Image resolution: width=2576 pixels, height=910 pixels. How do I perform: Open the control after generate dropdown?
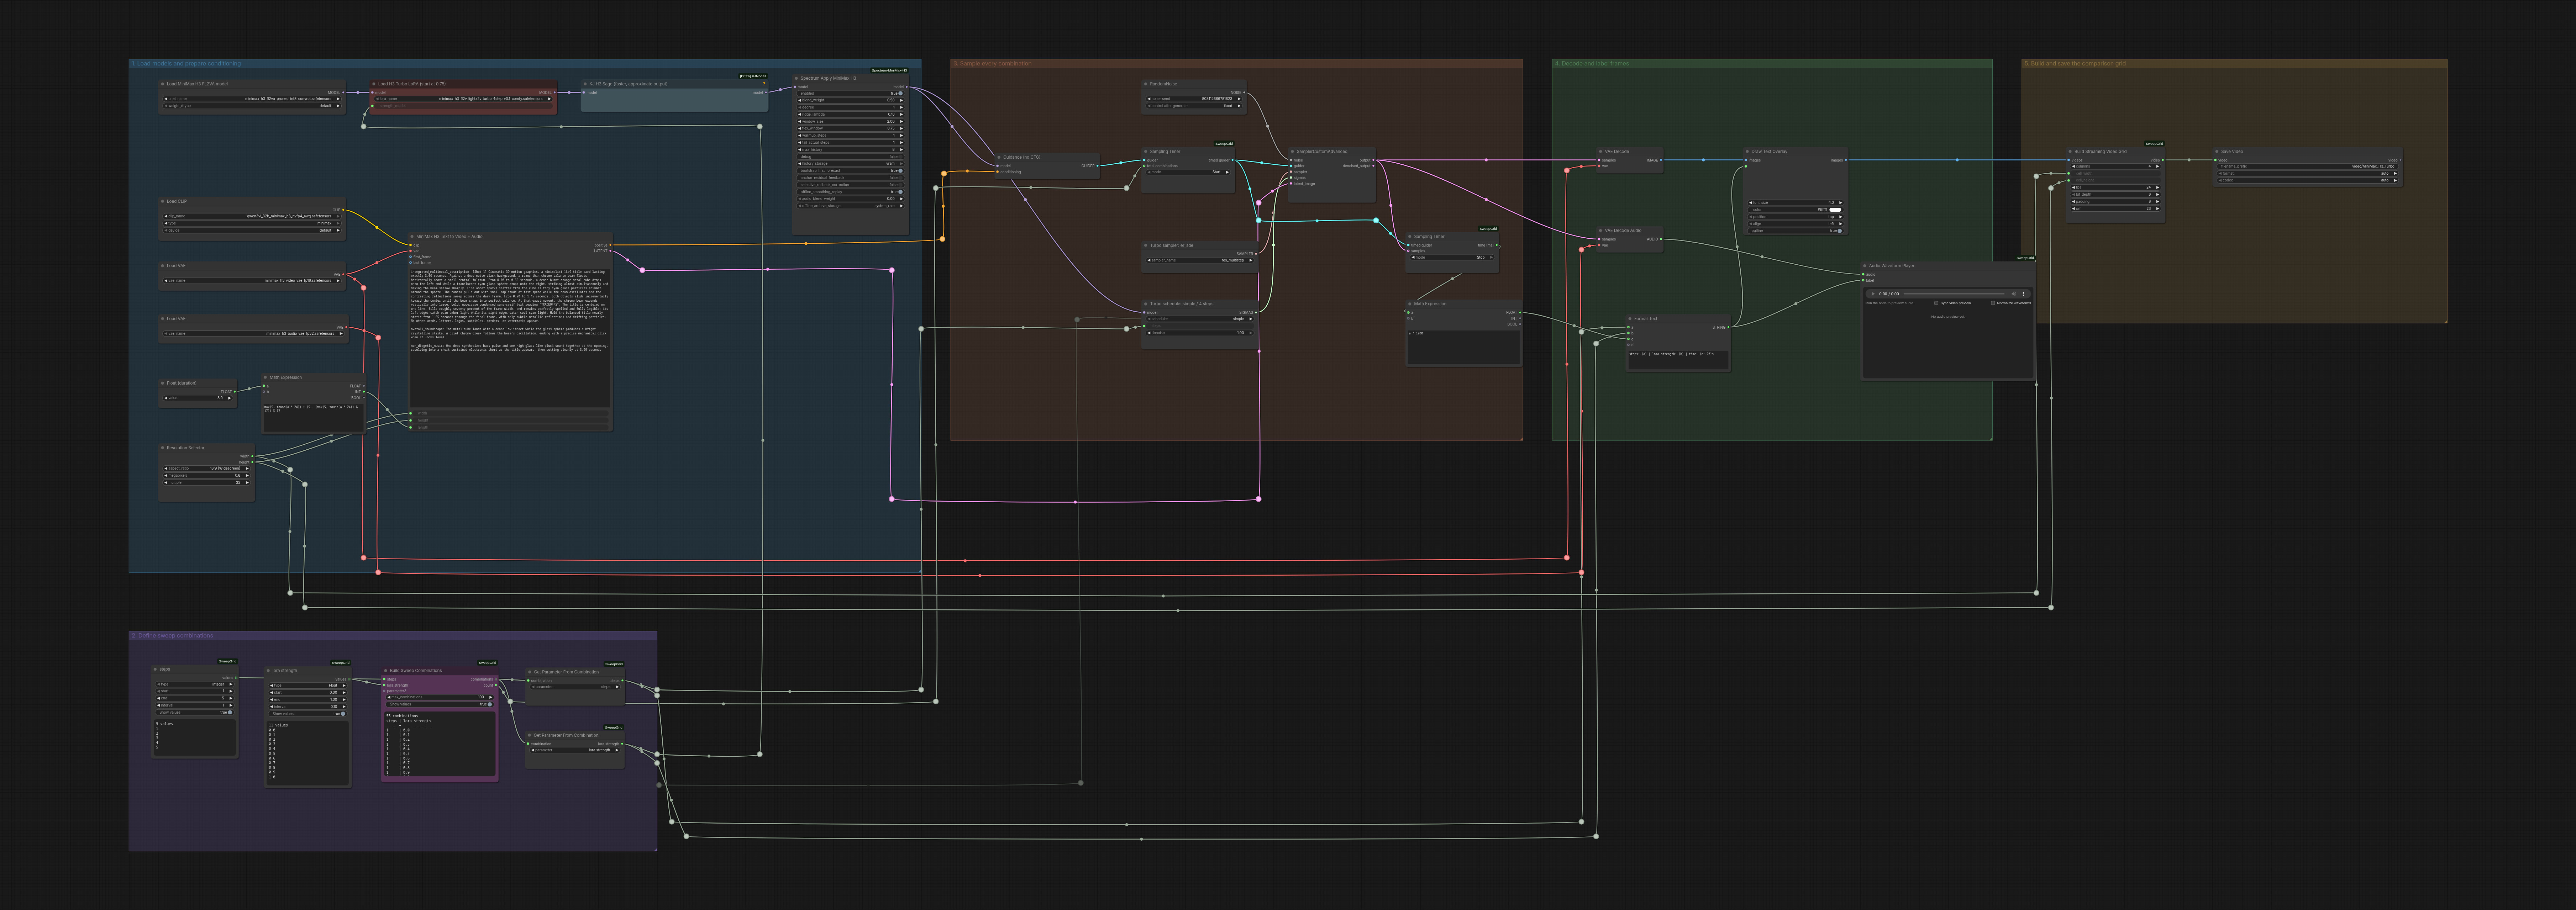pyautogui.click(x=1194, y=106)
